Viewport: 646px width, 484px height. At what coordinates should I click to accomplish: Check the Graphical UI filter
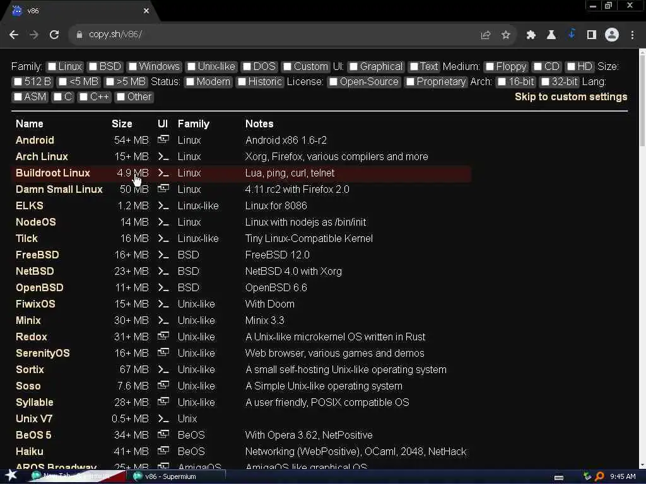pyautogui.click(x=353, y=67)
